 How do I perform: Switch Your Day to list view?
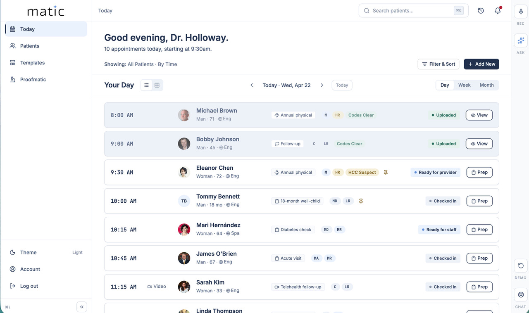pyautogui.click(x=146, y=85)
